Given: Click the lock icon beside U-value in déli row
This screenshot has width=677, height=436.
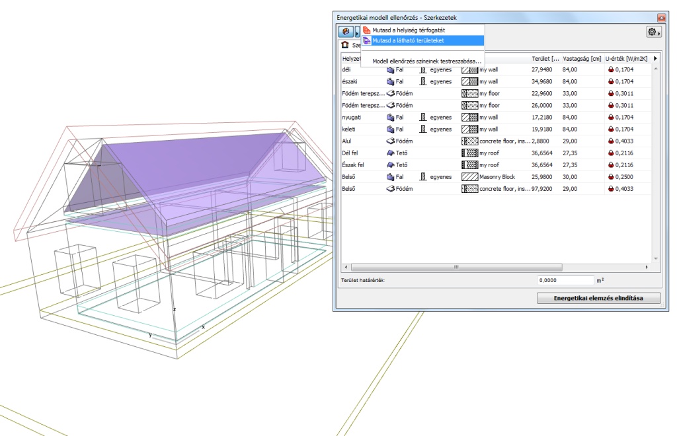Looking at the screenshot, I should point(611,69).
